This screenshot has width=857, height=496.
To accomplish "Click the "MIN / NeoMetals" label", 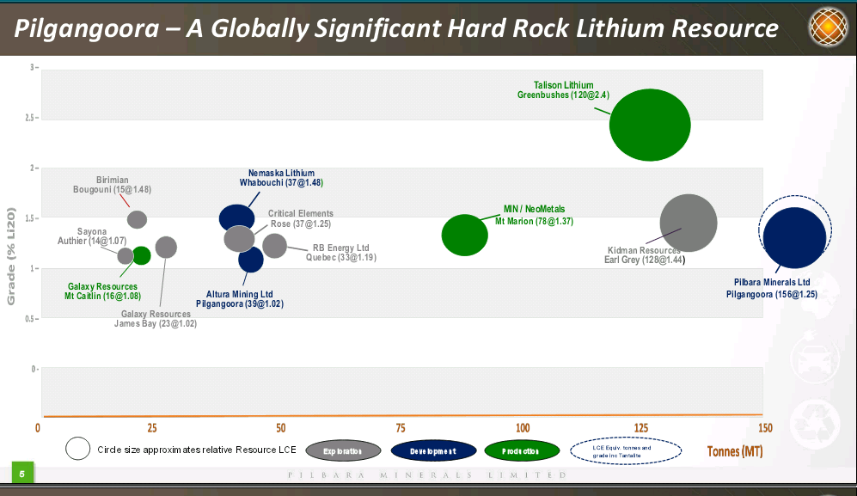I will click(534, 210).
